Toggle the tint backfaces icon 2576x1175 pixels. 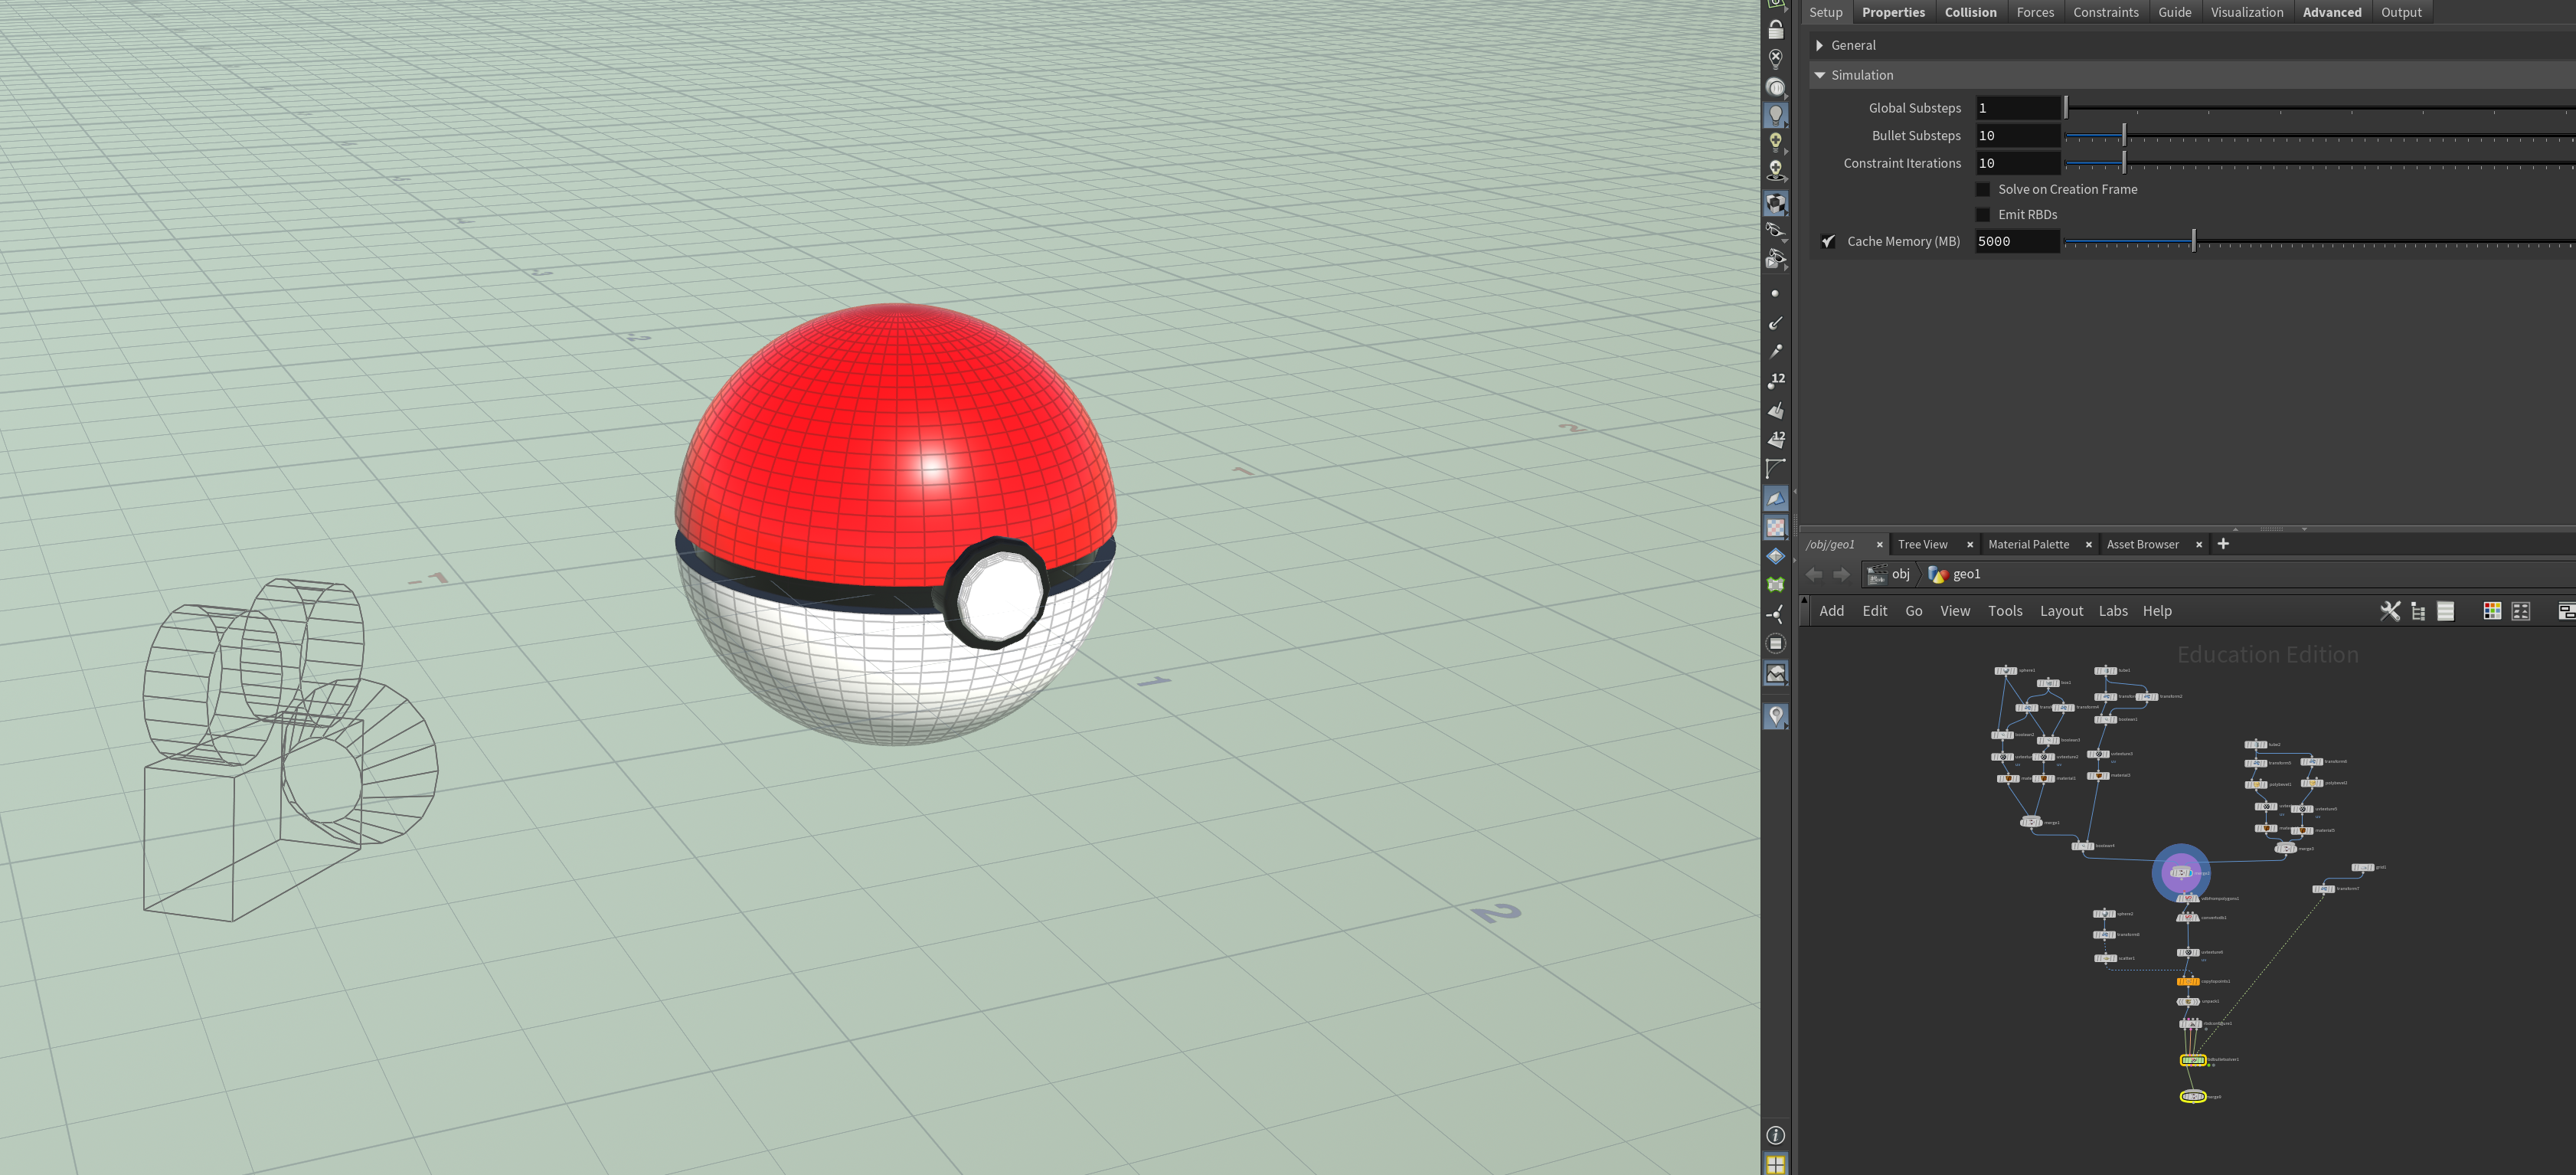click(1775, 498)
